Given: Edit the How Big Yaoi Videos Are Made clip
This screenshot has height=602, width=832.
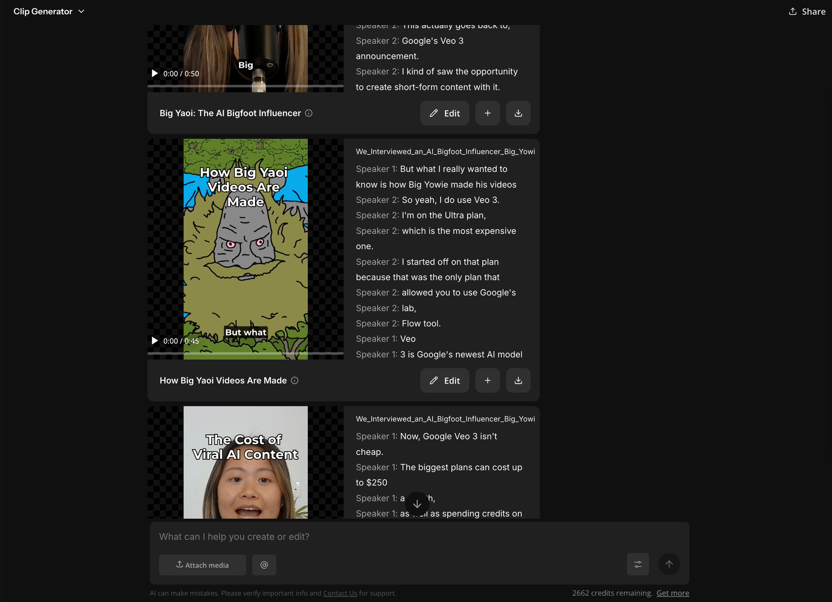Looking at the screenshot, I should pos(445,380).
